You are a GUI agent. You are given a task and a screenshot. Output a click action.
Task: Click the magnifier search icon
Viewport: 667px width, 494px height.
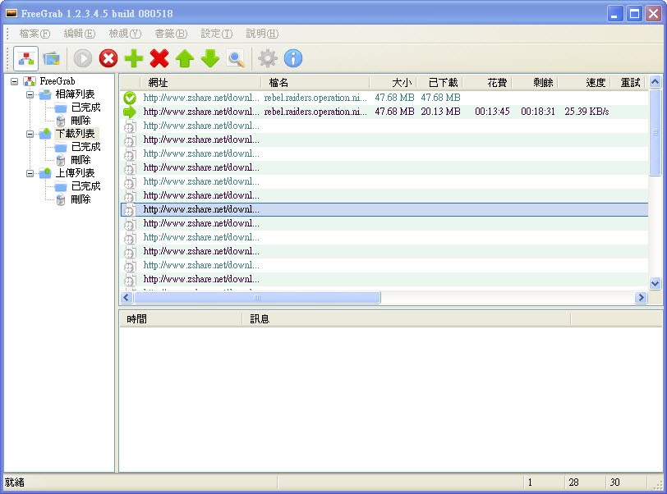tap(236, 58)
